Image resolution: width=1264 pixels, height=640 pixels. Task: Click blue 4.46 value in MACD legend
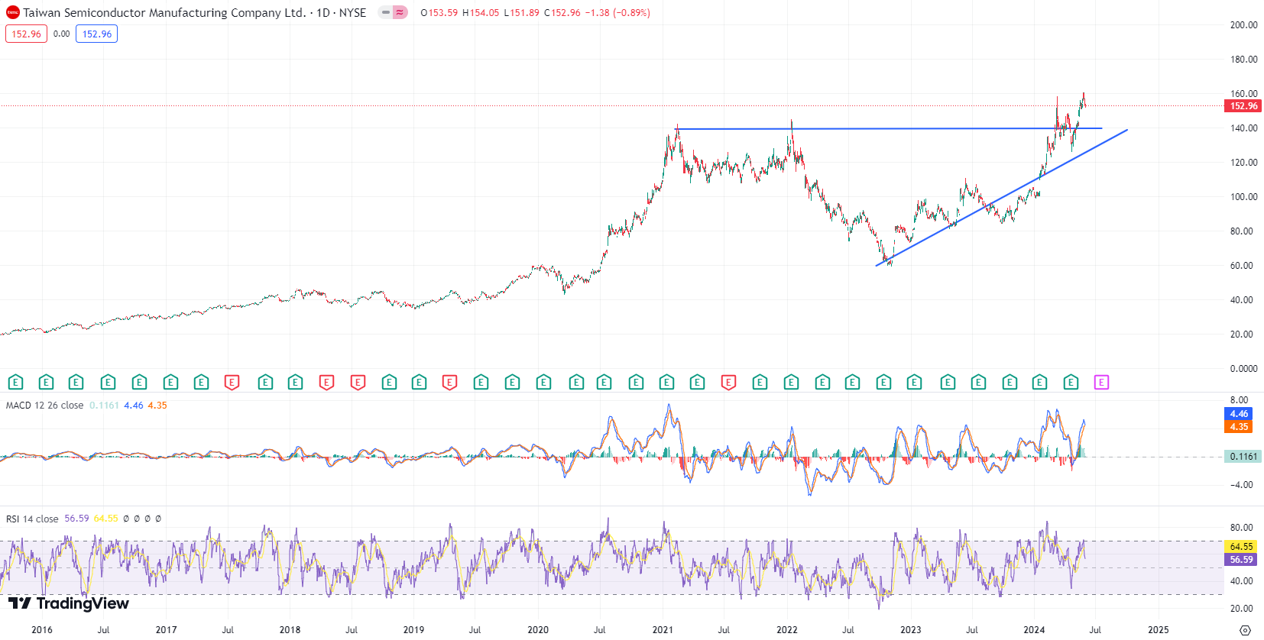tap(133, 405)
